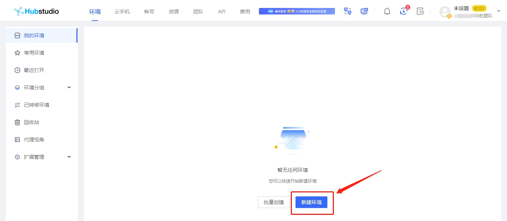Open the notification bell icon

tap(387, 11)
